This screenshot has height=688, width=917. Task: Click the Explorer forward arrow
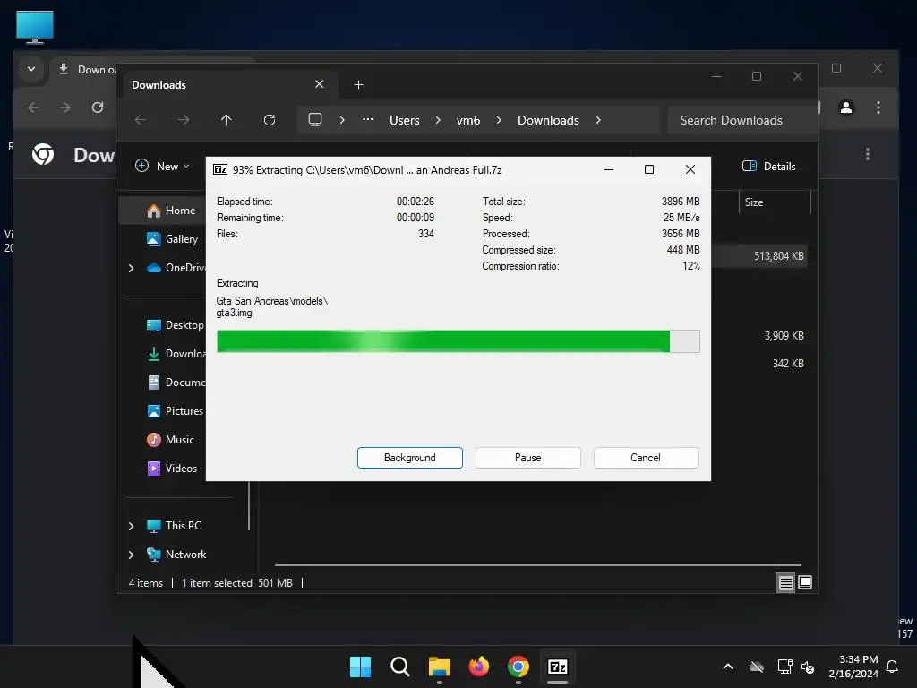tap(184, 120)
